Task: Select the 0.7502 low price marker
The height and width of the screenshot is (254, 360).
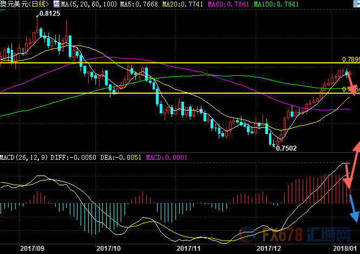Action: pos(286,148)
